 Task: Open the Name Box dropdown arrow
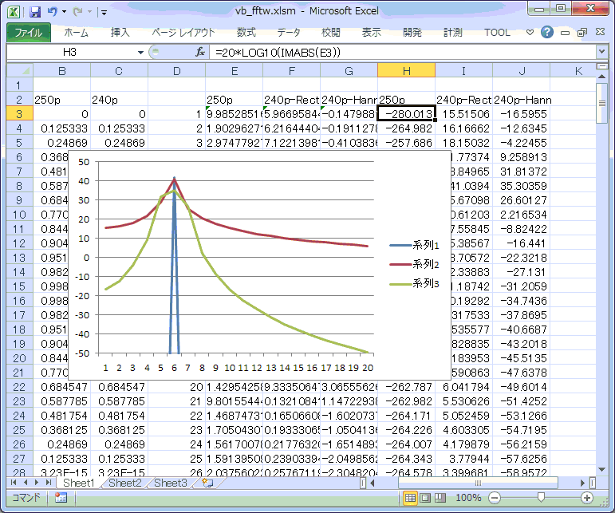click(140, 52)
